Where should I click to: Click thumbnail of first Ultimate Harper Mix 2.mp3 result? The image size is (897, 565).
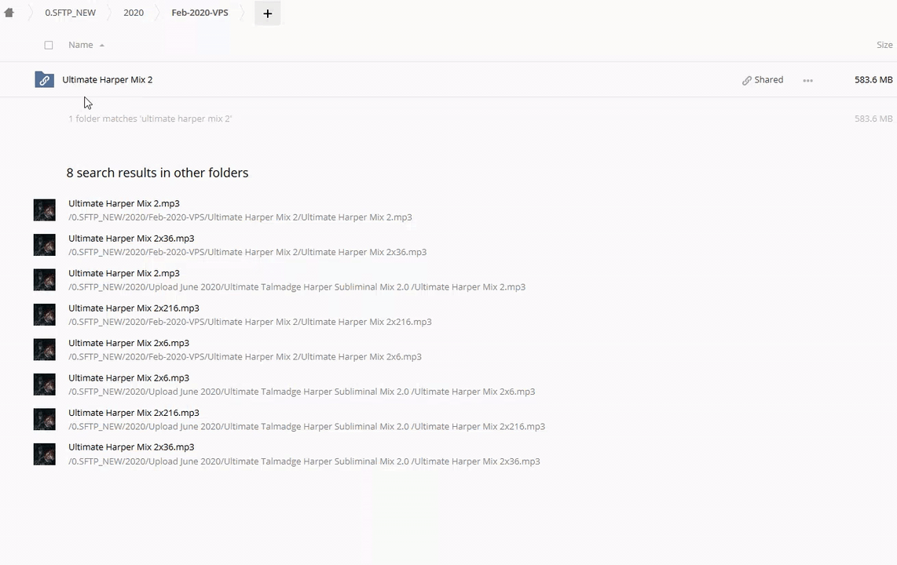pos(44,210)
